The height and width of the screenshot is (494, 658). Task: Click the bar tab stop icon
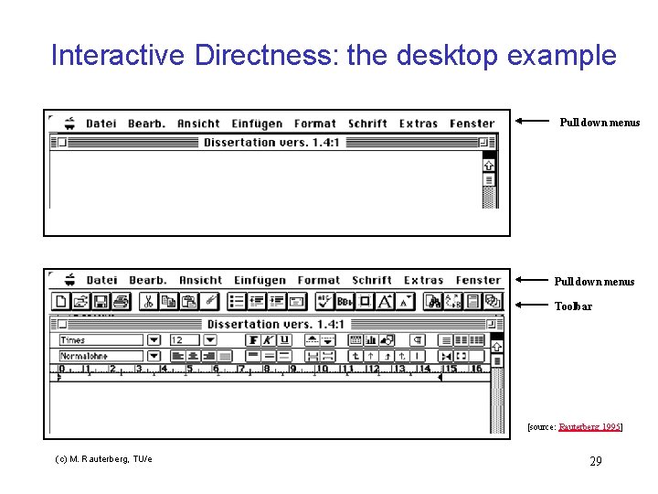[x=418, y=356]
